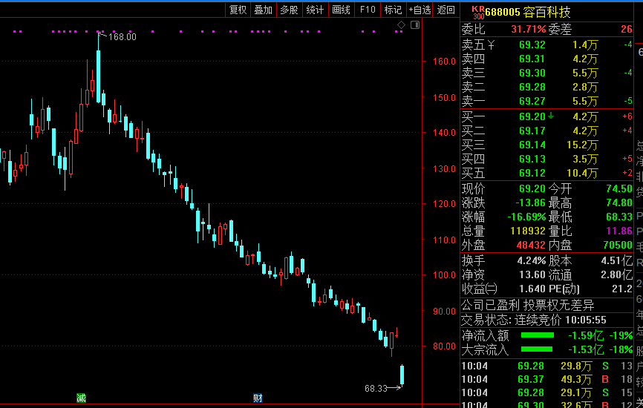Click the green 净流入额 bar
Viewport: 643px width, 408px height.
coord(538,335)
